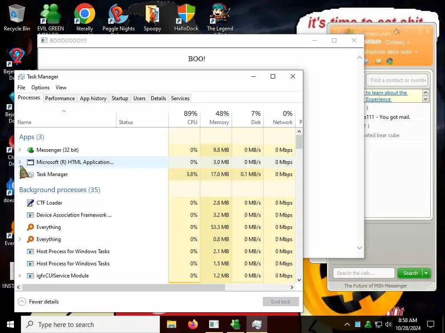Image resolution: width=445 pixels, height=333 pixels.
Task: Sort processes by the CPU column header
Action: 184,118
